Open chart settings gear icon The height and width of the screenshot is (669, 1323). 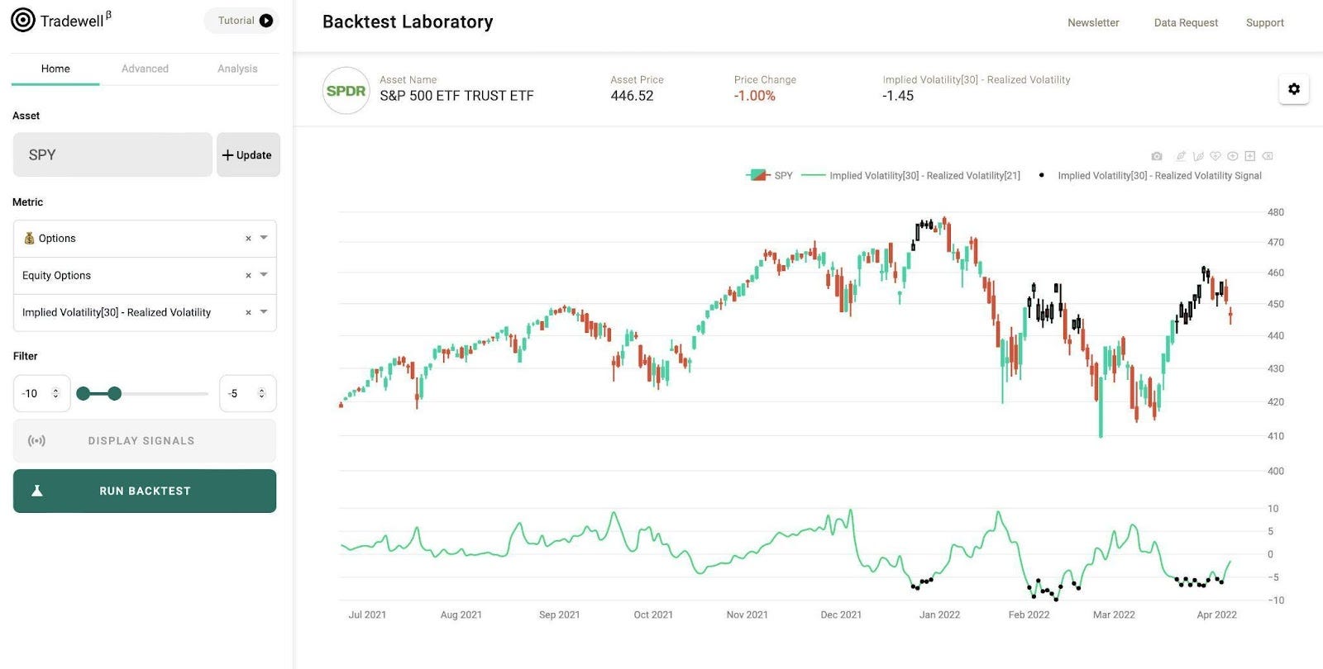point(1294,89)
